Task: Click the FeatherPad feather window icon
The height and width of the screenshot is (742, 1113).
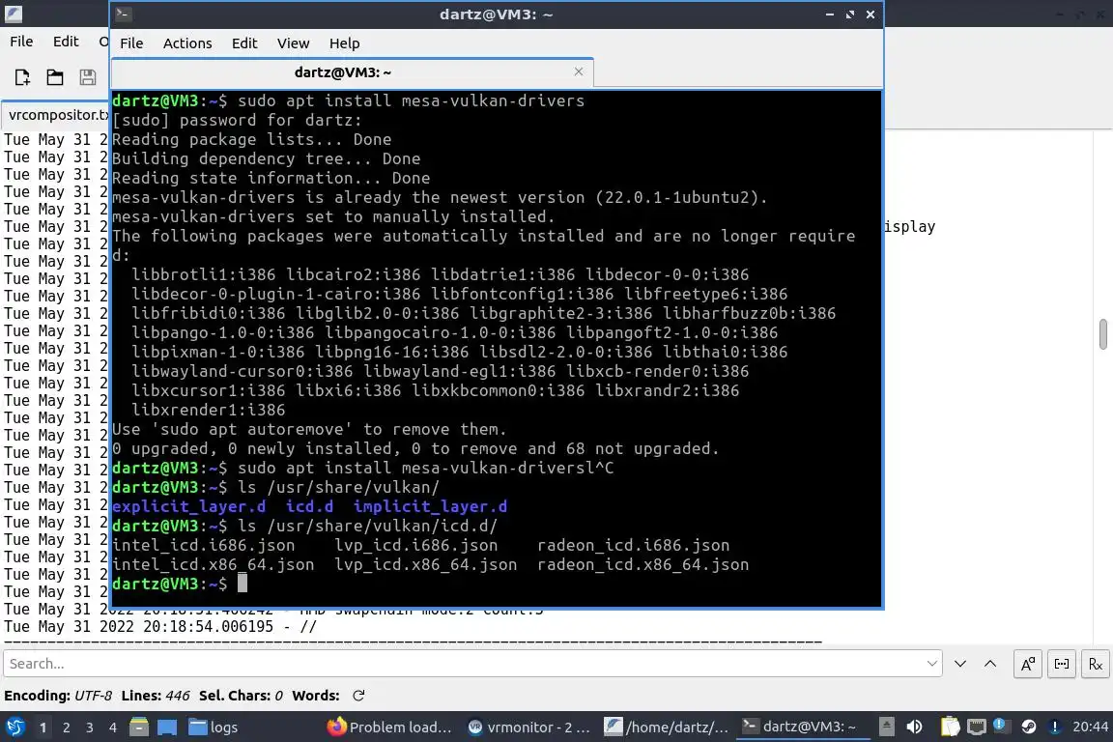Action: click(14, 14)
